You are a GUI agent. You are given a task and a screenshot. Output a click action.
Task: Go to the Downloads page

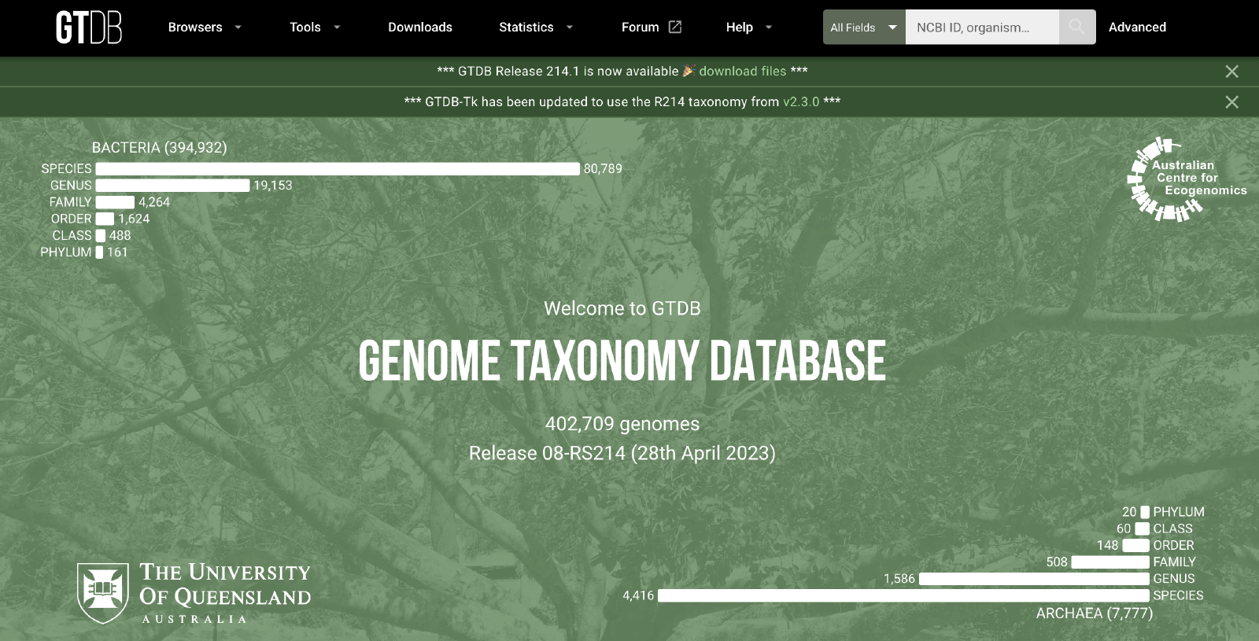[x=420, y=28]
